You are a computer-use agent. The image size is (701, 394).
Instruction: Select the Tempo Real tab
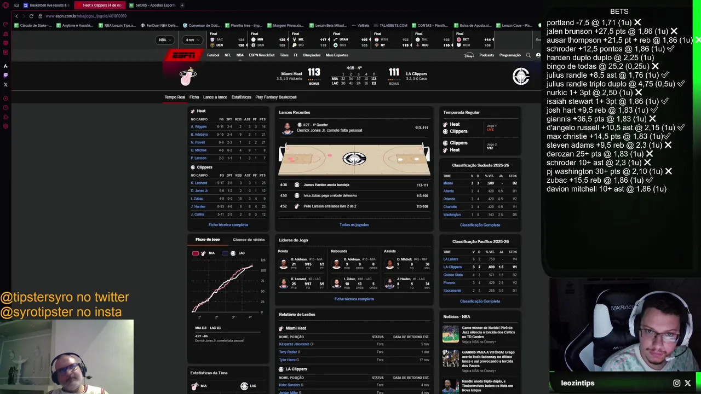click(x=175, y=97)
